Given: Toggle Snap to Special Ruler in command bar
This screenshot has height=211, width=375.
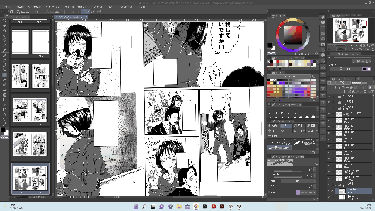Looking at the screenshot, I should 88,12.
